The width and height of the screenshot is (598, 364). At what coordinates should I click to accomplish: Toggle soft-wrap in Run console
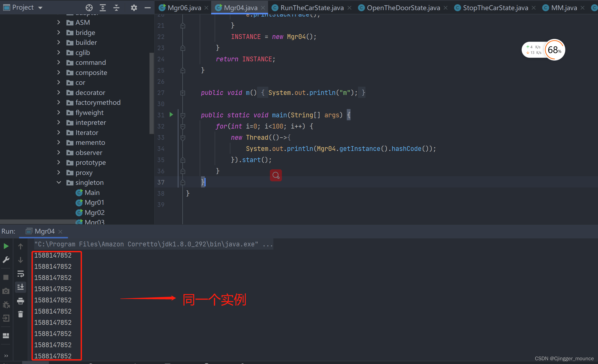21,274
